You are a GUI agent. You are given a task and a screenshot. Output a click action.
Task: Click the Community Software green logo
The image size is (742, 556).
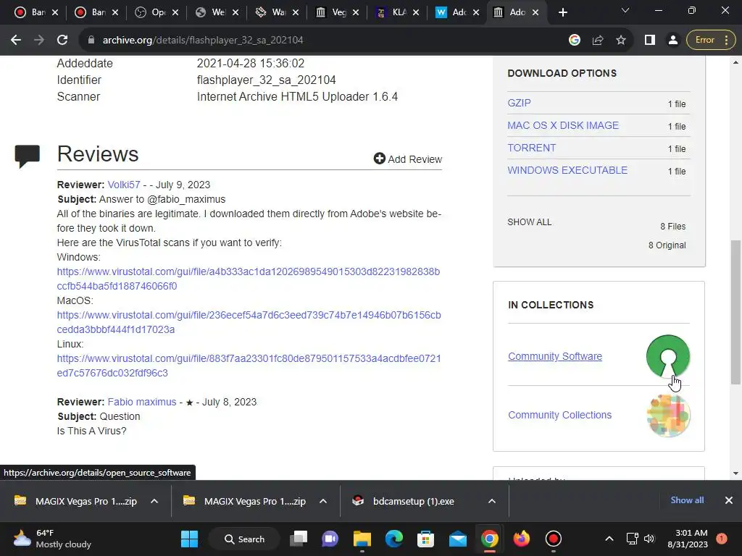click(667, 356)
